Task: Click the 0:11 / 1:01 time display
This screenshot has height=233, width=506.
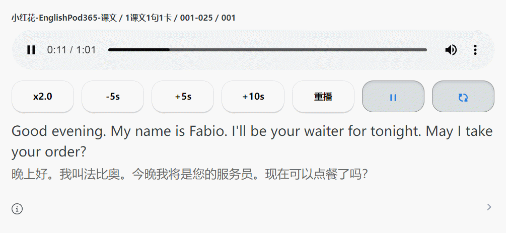Action: [71, 50]
